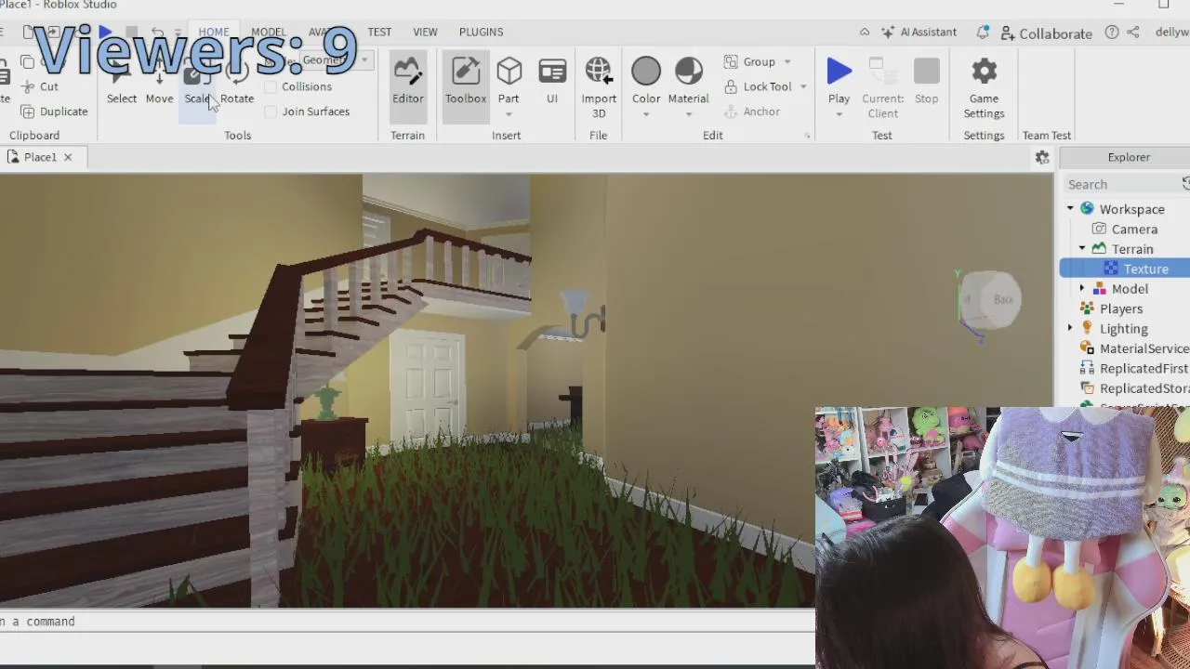This screenshot has height=669, width=1190.
Task: Switch to the MODEL ribbon tab
Action: click(269, 32)
